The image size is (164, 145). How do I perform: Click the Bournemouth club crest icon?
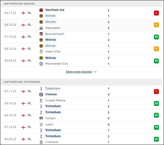41,34
